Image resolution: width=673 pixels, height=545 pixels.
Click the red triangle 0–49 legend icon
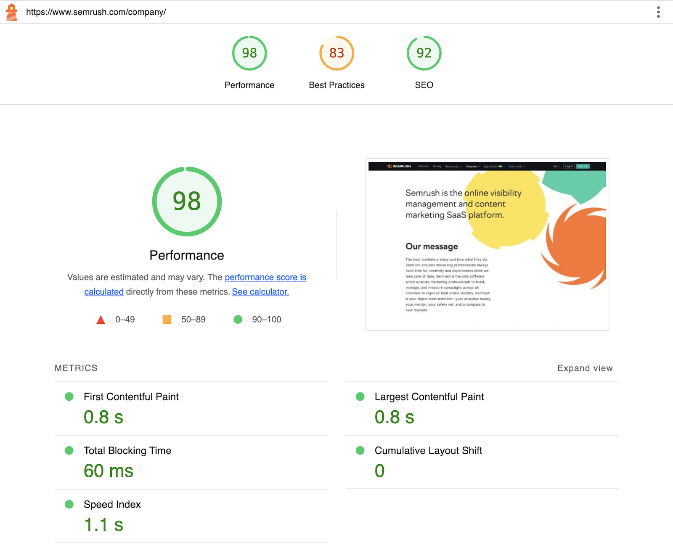tap(101, 319)
